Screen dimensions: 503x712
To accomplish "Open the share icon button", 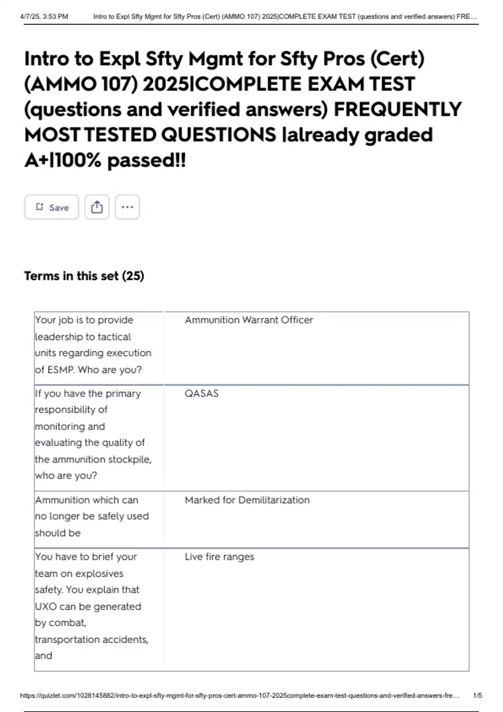I will (x=97, y=207).
